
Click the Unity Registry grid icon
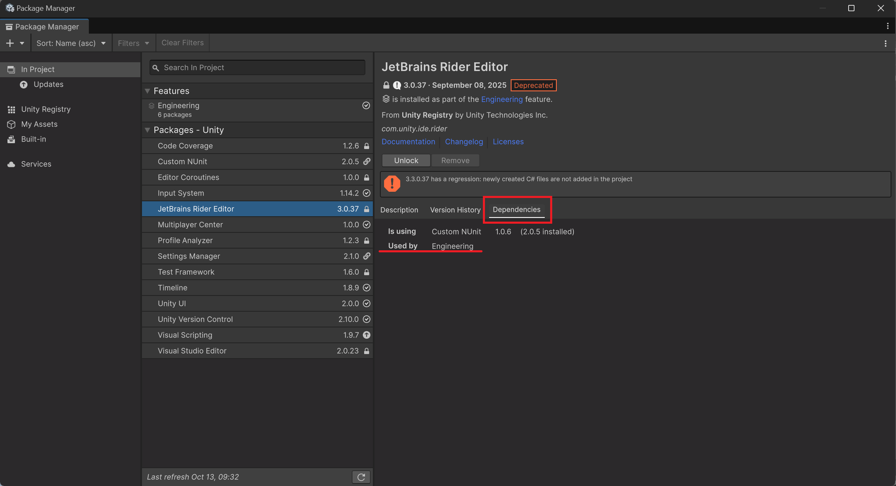tap(11, 110)
